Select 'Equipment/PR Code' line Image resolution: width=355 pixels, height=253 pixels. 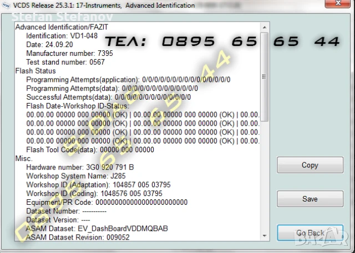[x=107, y=203]
